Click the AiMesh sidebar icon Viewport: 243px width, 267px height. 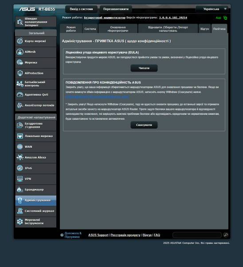pos(20,52)
